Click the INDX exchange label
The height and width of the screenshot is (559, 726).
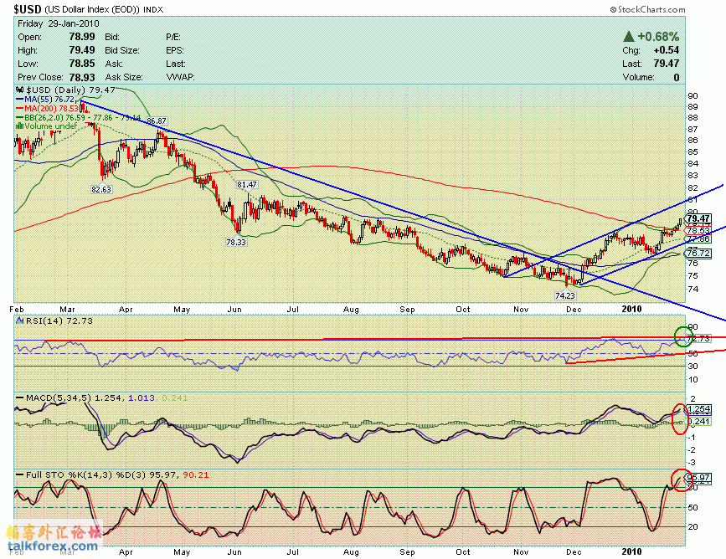153,10
